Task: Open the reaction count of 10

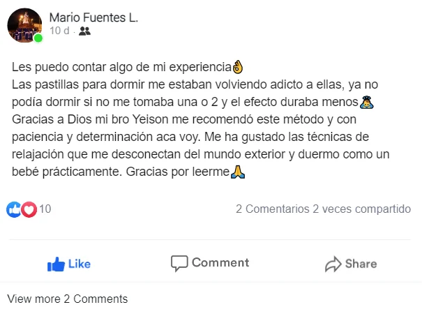Action: coord(45,209)
